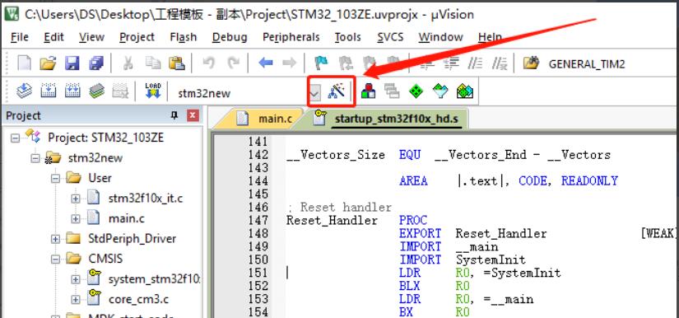Viewport: 679px width, 318px height.
Task: Open Options for Target magic wand icon
Action: coord(337,91)
